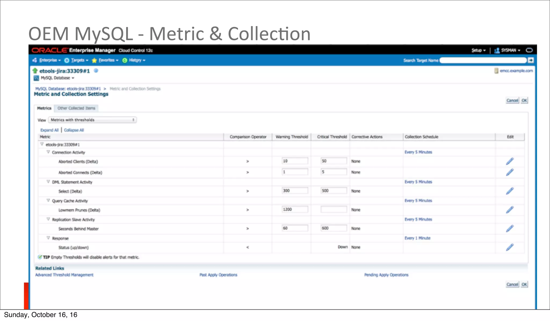Image resolution: width=550 pixels, height=321 pixels.
Task: Click Select (Delta) critical threshold field 500
Action: (x=334, y=191)
